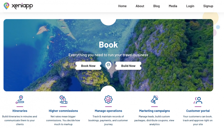Viewport: 224px width, 128px height.
Task: Select the Itineraries heading
Action: [x=20, y=111]
